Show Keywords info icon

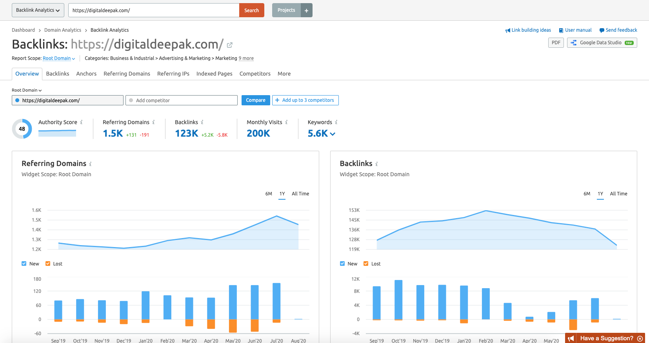(336, 122)
